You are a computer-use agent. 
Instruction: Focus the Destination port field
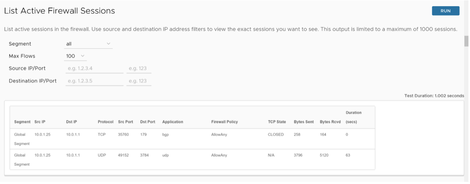[x=139, y=81]
